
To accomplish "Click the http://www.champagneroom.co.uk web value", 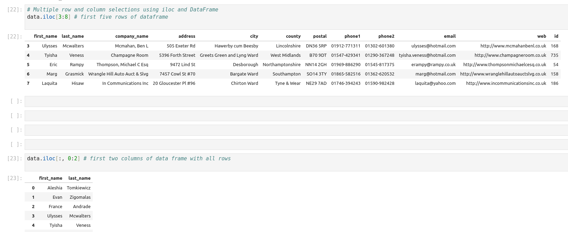I will (510, 55).
